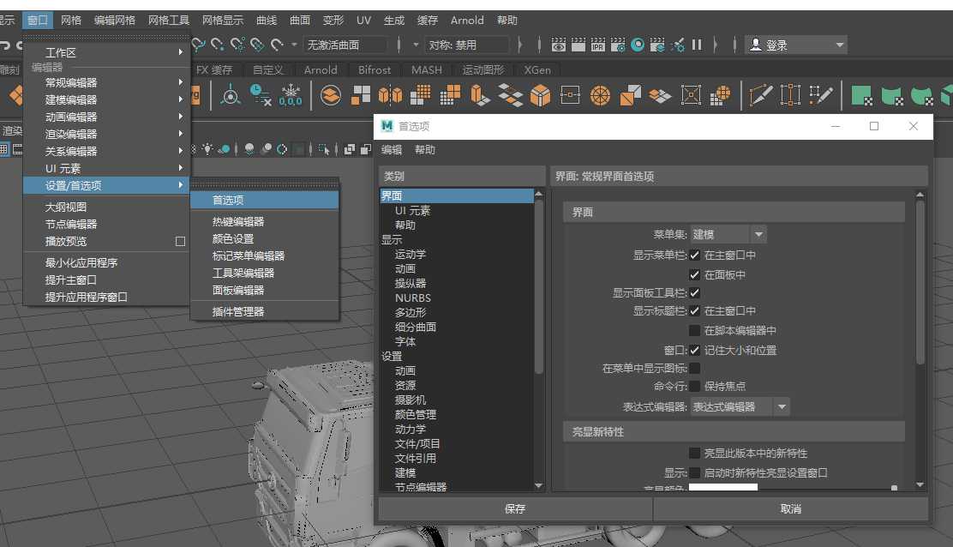Click Quad Draw pencil icon
The height and width of the screenshot is (547, 953).
[820, 95]
